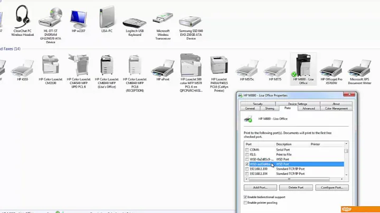
Task: Switch to the Device Settings tab
Action: (298, 104)
